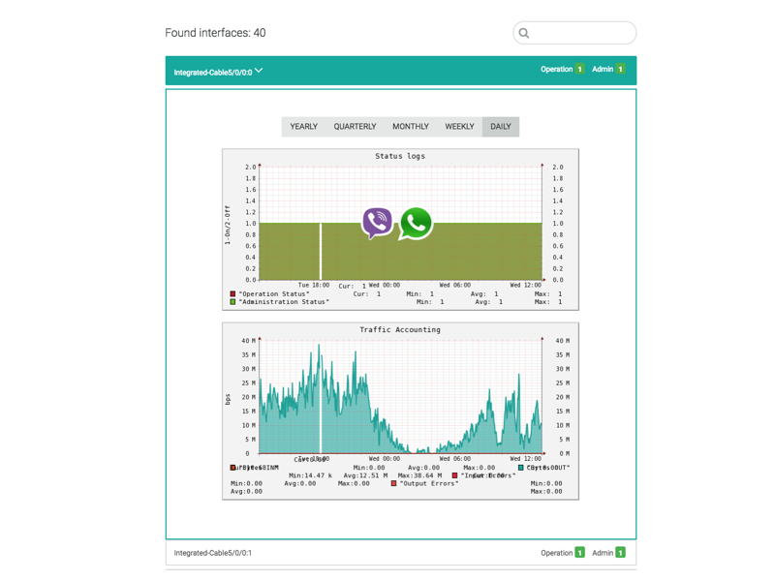
Task: Click the Traffic Accounting graph
Action: [x=400, y=411]
